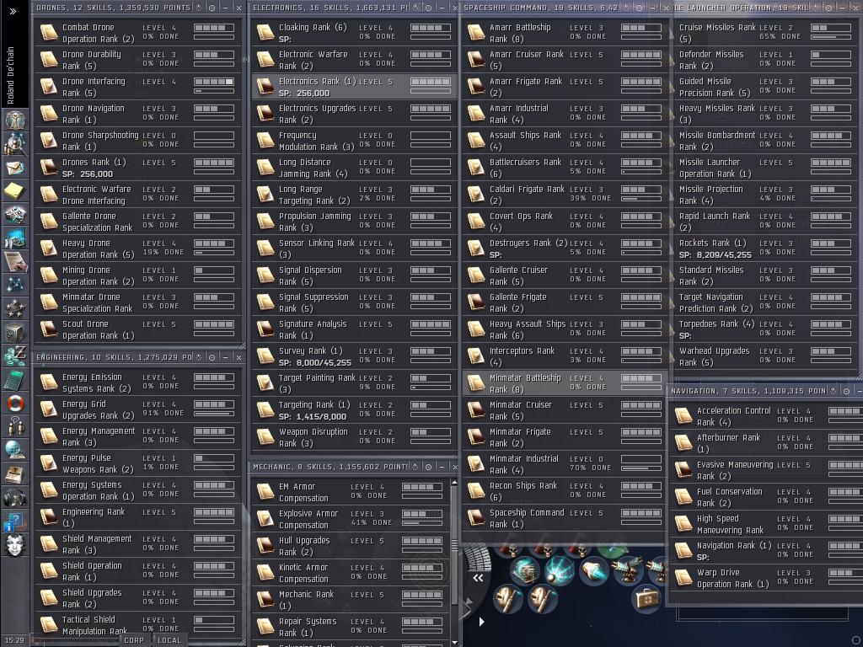863x647 pixels.
Task: Toggle pin on the Spaceship Command window
Action: click(x=626, y=8)
